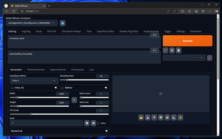Enable the Refiner checkbox
The image size is (222, 139).
tap(62, 88)
